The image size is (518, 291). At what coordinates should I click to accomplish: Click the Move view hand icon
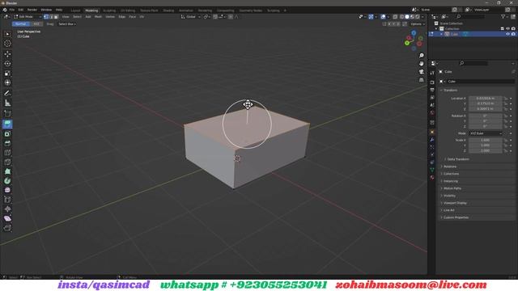(421, 63)
